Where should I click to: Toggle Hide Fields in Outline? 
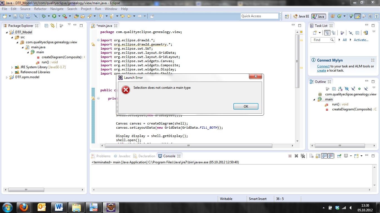(x=347, y=89)
